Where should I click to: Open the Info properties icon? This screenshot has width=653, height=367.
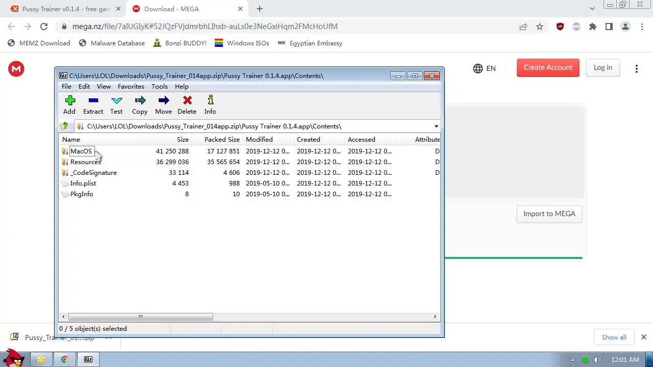210,105
